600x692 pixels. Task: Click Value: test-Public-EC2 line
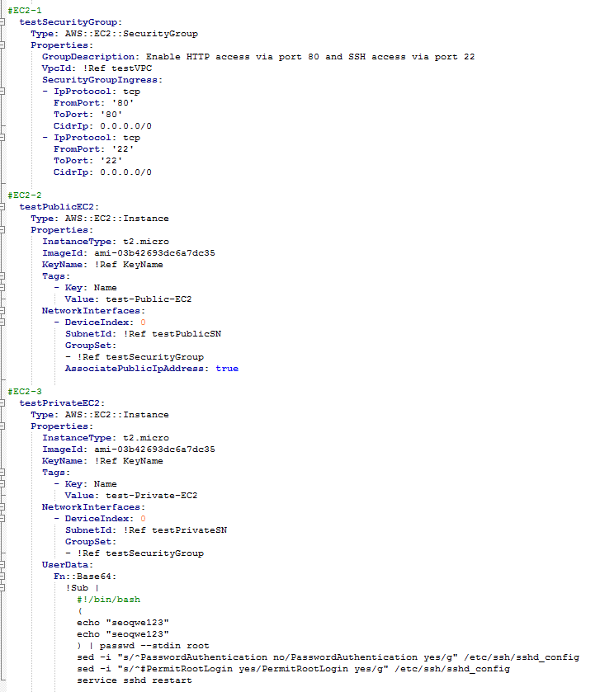click(x=128, y=299)
